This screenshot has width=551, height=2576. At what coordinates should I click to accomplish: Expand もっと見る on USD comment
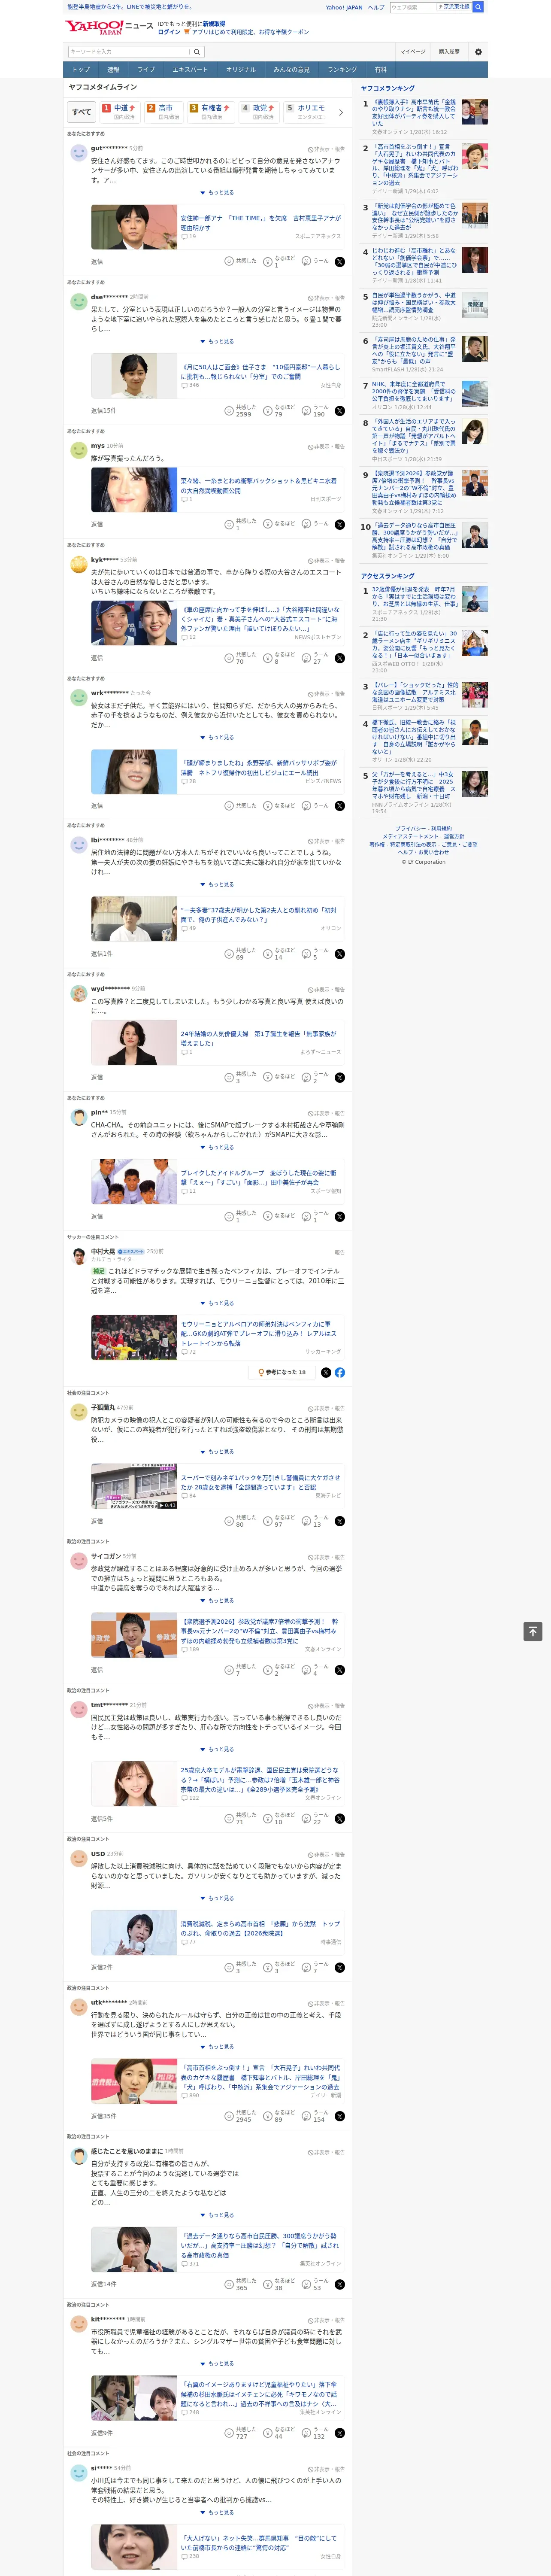click(217, 1898)
